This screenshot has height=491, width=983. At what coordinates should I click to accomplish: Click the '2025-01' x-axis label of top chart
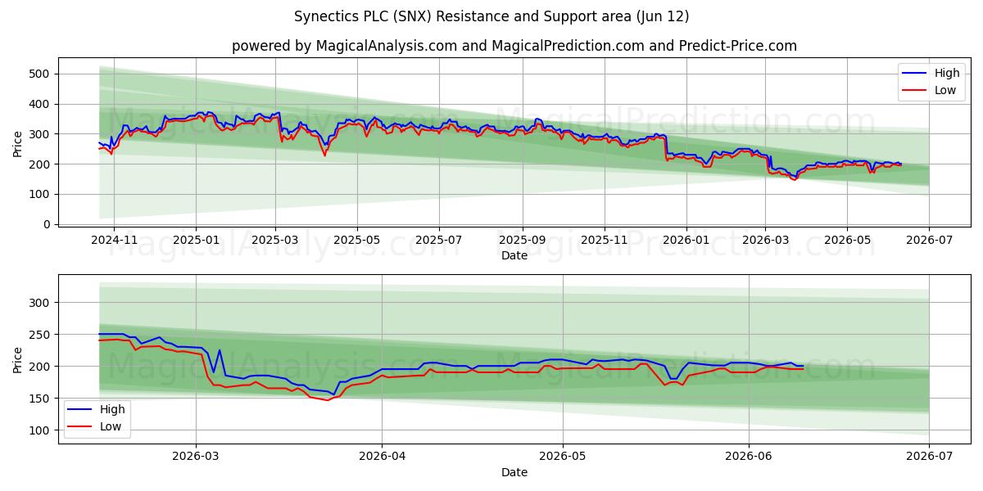[196, 241]
